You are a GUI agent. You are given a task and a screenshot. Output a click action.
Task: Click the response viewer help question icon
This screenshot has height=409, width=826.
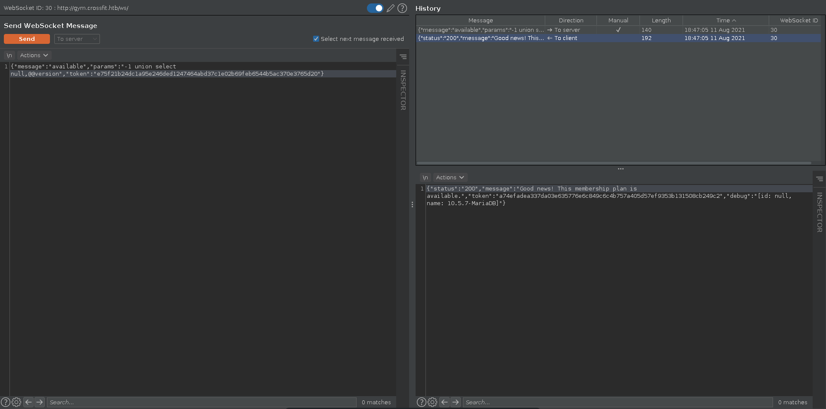coord(422,402)
